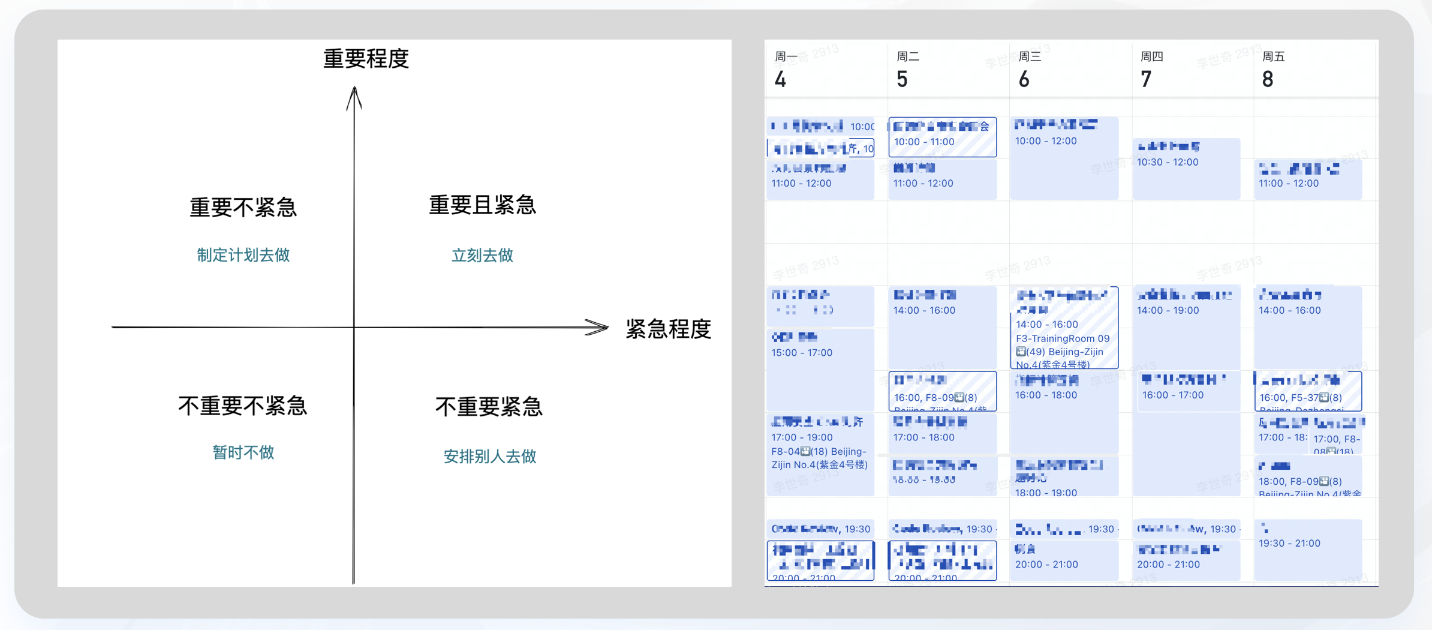
Task: Open Friday's 19:30 - 21:00 event
Action: coord(1307,549)
